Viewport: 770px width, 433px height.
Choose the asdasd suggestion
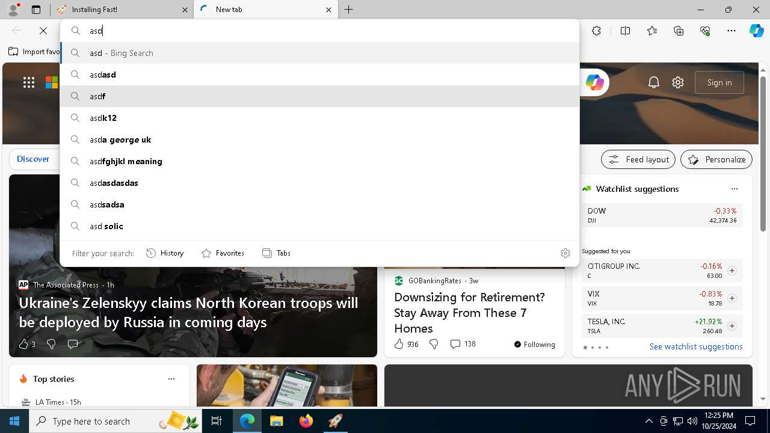pos(320,75)
